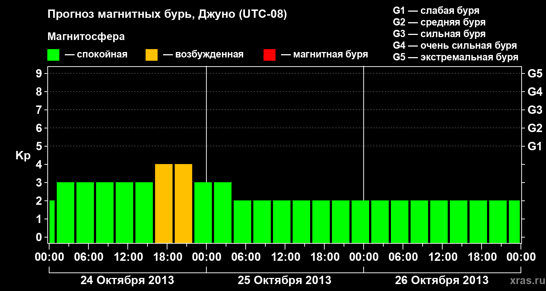Click the '26 Октября 2013' date label

click(x=442, y=280)
